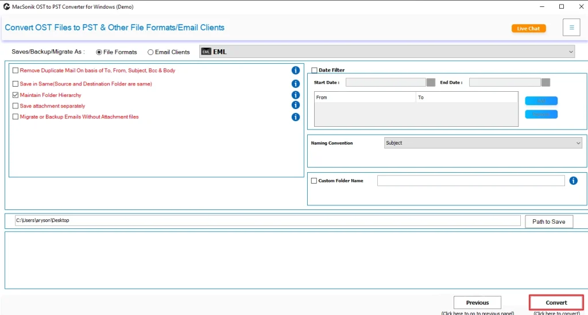The height and width of the screenshot is (315, 588).
Task: Select the Email Clients radio button
Action: coord(150,52)
